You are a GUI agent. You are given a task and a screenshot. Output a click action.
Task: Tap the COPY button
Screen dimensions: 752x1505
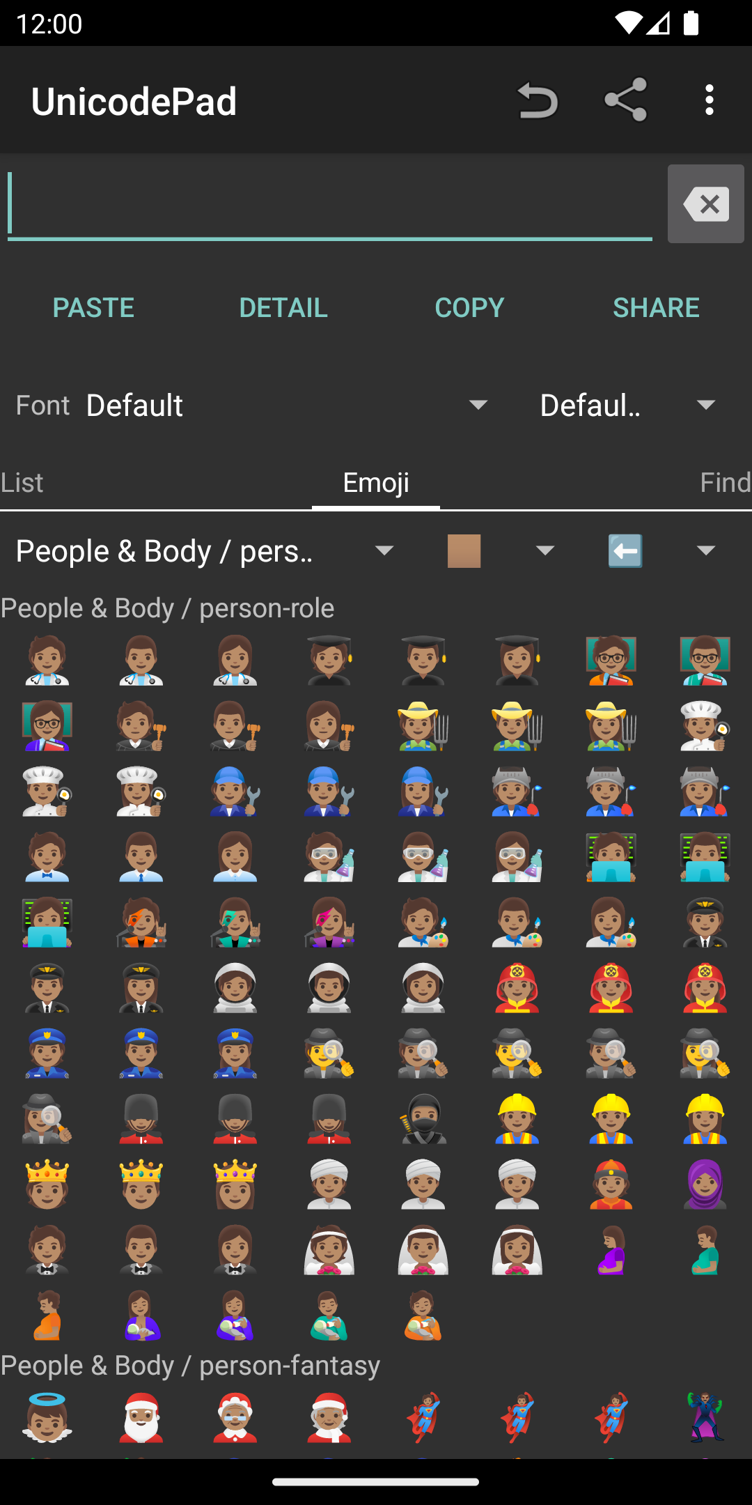pyautogui.click(x=469, y=307)
